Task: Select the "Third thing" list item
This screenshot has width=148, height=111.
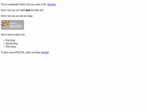Action: (11, 47)
